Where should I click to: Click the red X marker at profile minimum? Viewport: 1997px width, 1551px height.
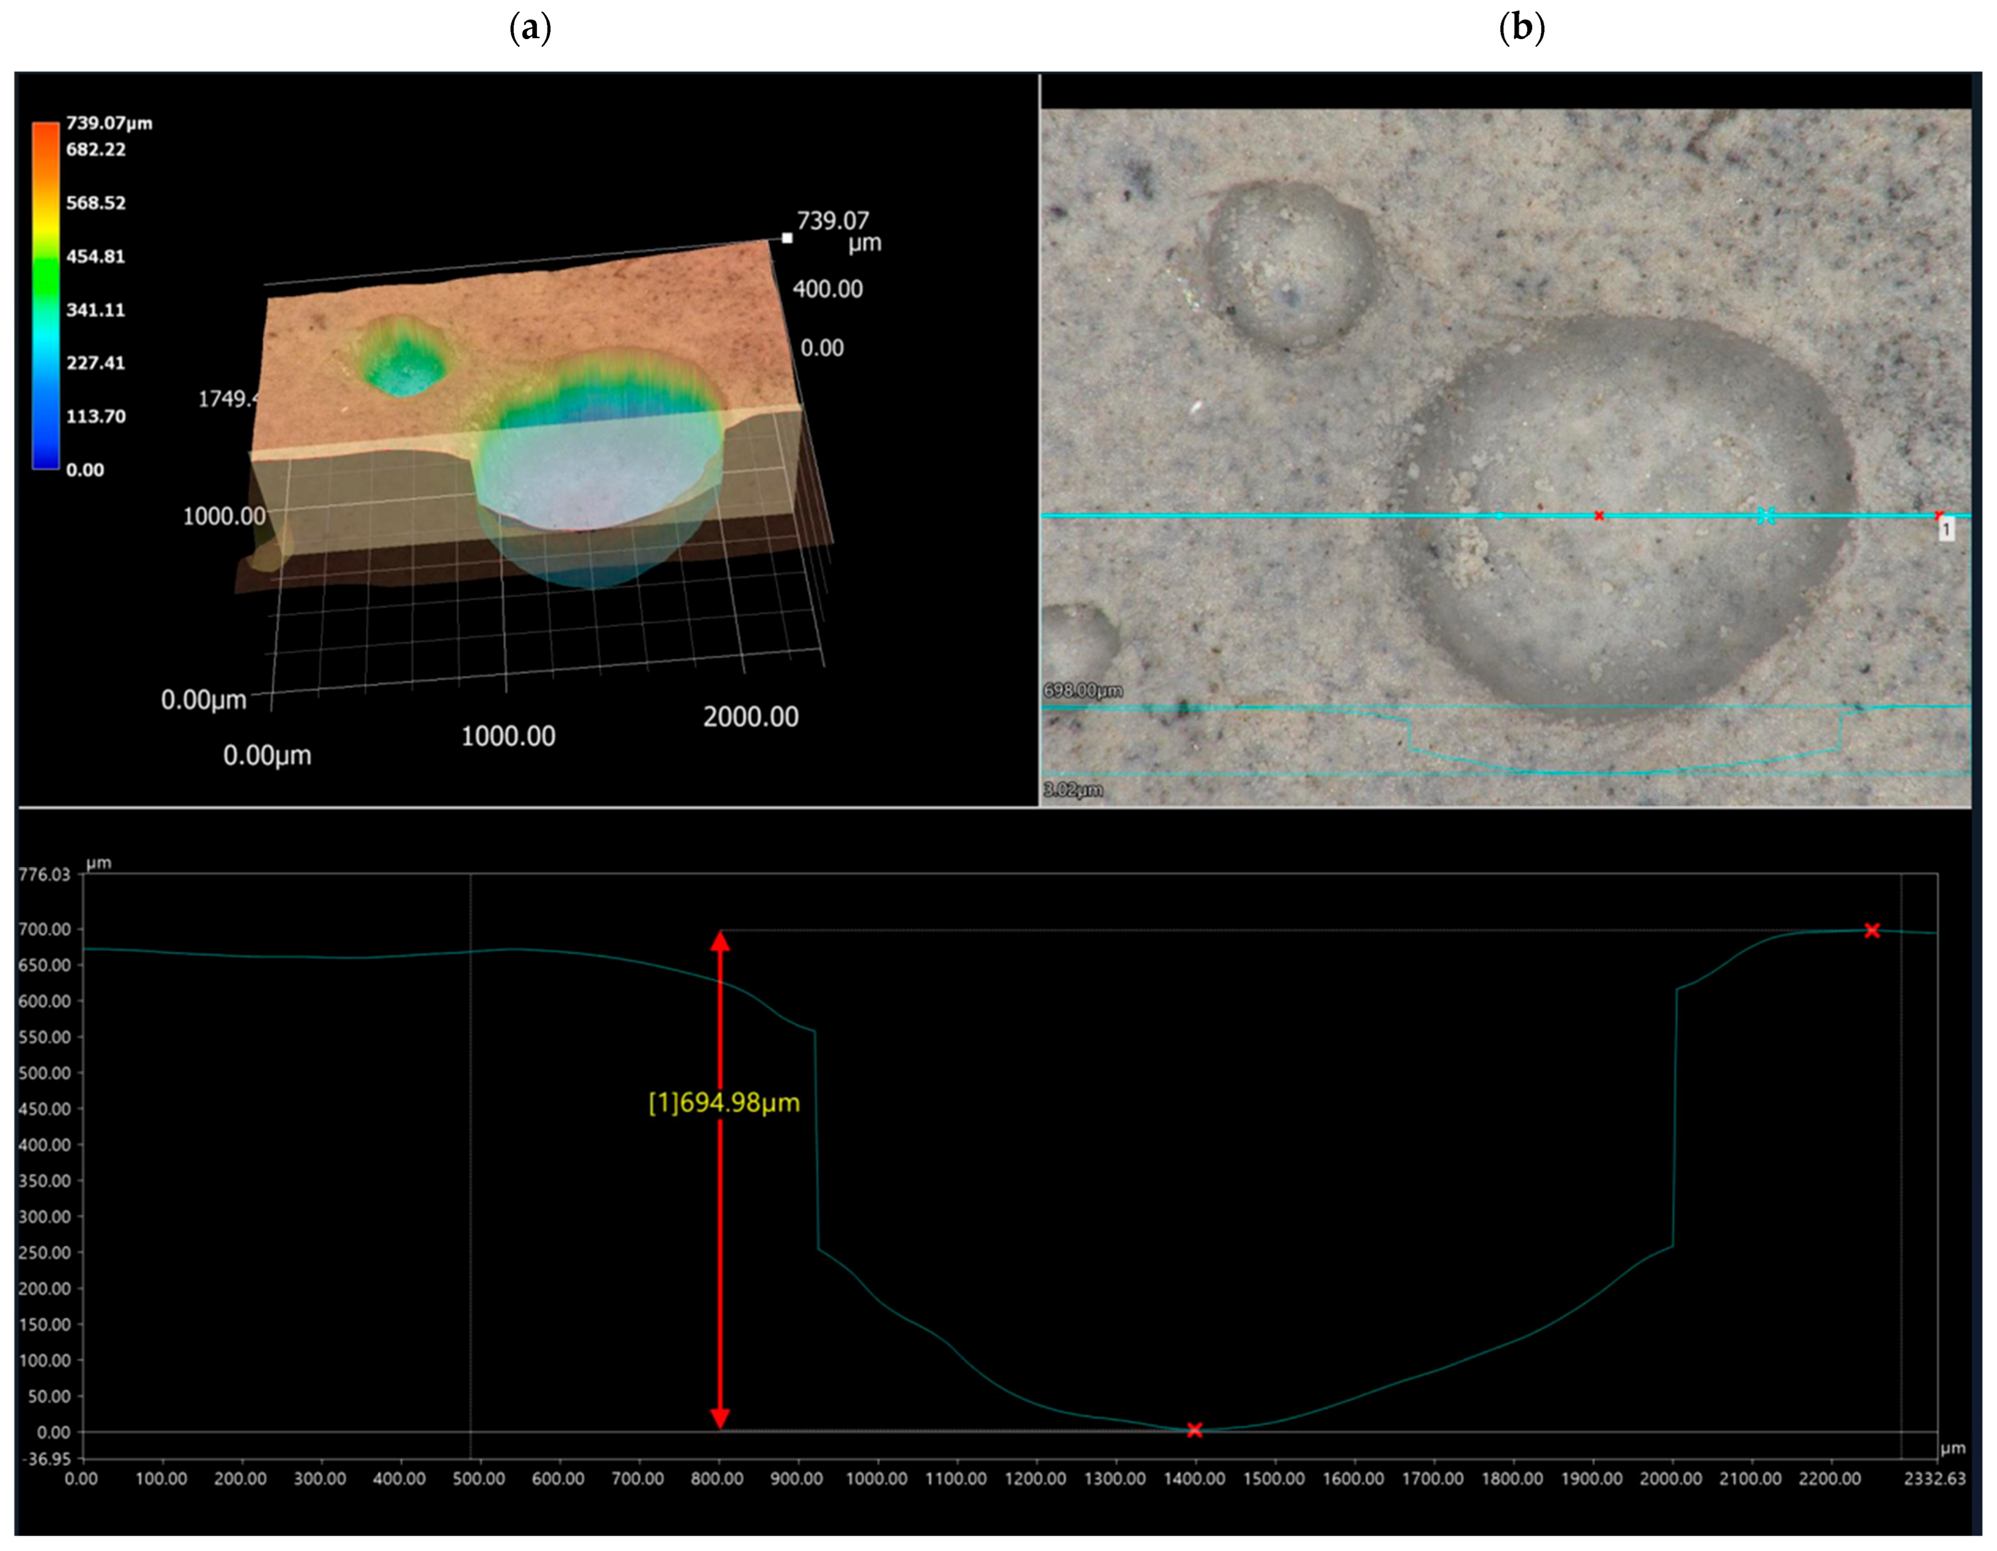pos(1194,1430)
